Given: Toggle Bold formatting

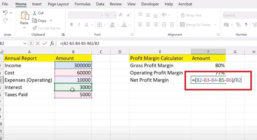Looking at the screenshot, I should point(71,24).
